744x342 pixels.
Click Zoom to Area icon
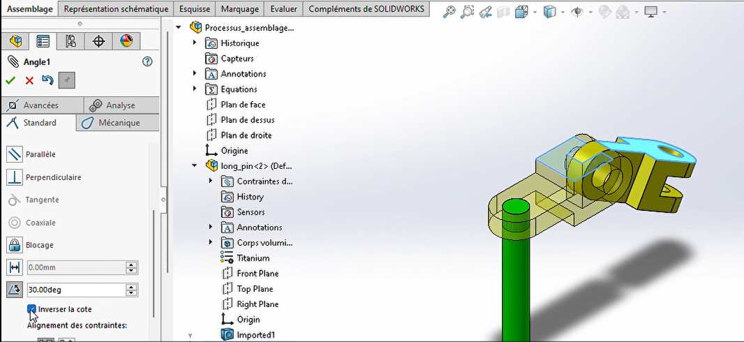[468, 13]
